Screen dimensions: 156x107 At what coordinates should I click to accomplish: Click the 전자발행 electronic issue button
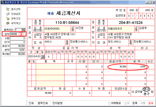pyautogui.click(x=57, y=103)
